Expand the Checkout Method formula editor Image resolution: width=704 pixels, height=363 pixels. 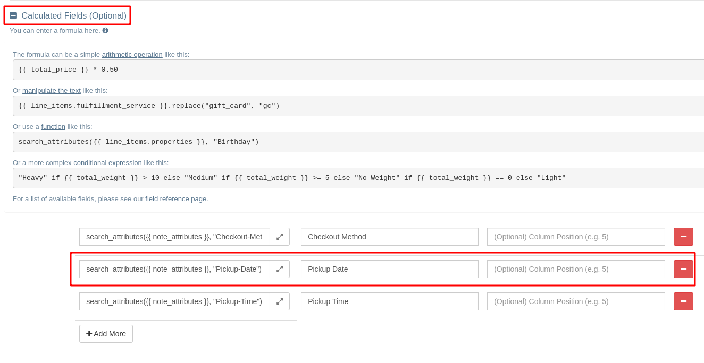[280, 236]
